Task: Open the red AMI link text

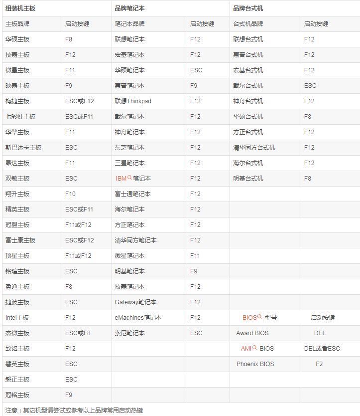Action: (246, 349)
